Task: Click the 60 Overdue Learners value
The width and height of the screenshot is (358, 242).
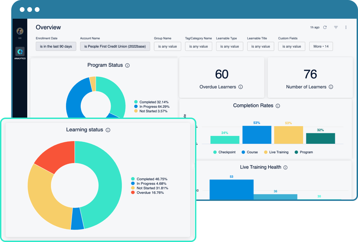Action: pyautogui.click(x=222, y=74)
